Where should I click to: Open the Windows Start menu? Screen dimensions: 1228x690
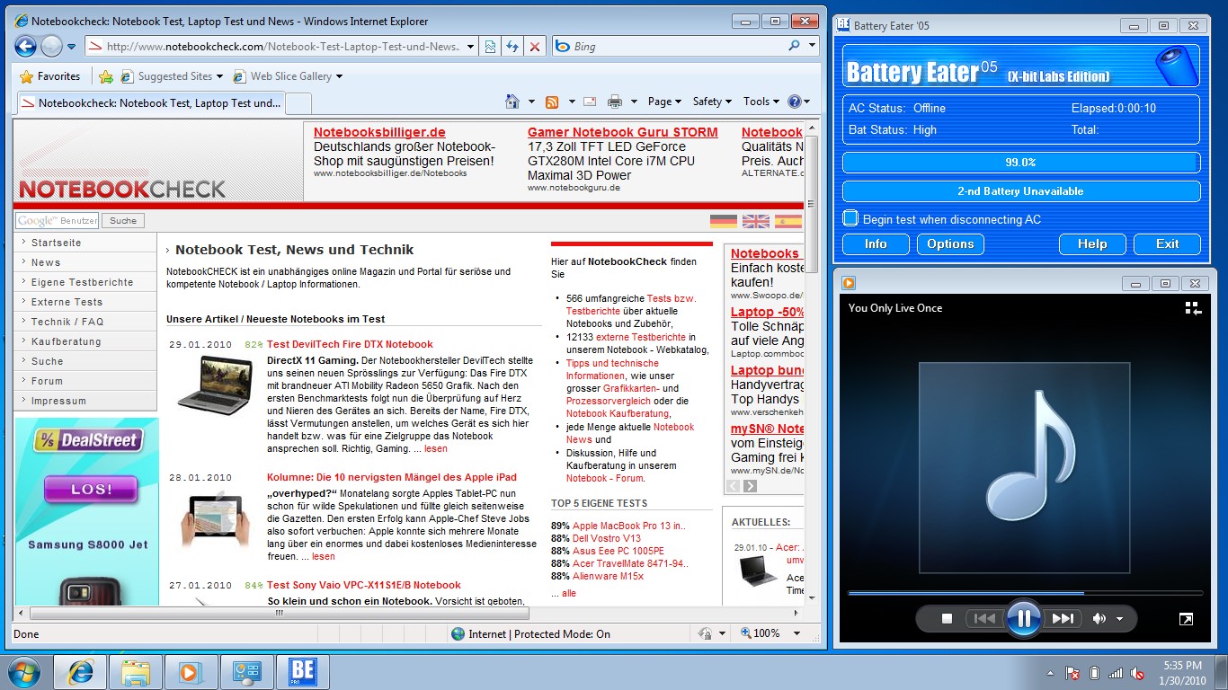(24, 671)
